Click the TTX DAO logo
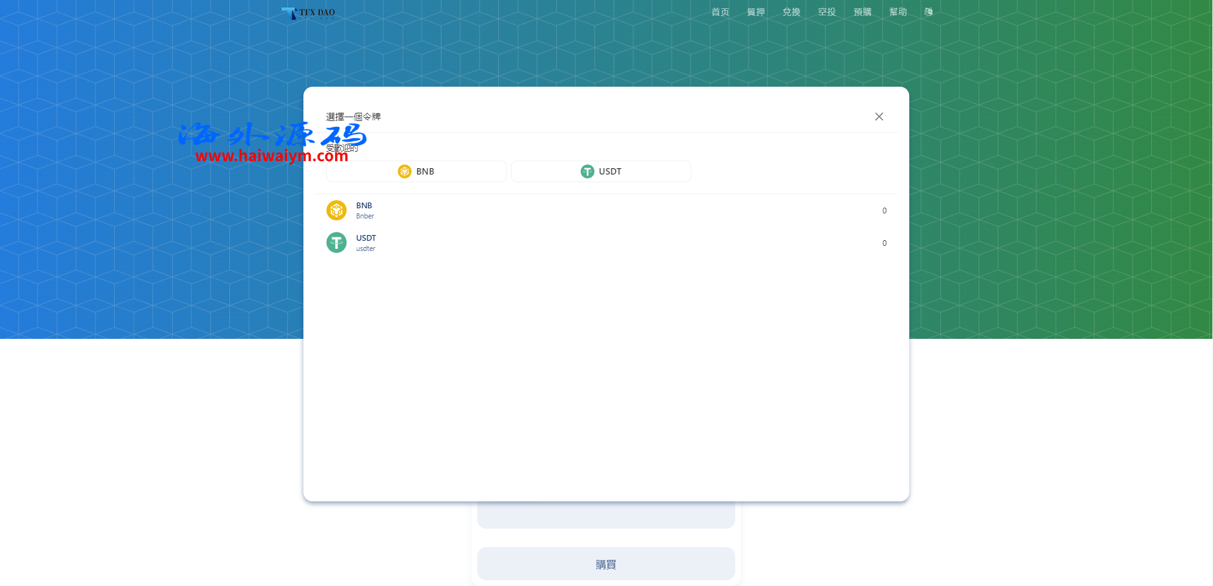Viewport: 1213px width, 586px height. 308,13
